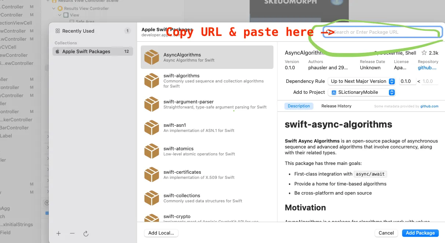Click the Add Local... button
Screen dimensions: 445x243
161,233
